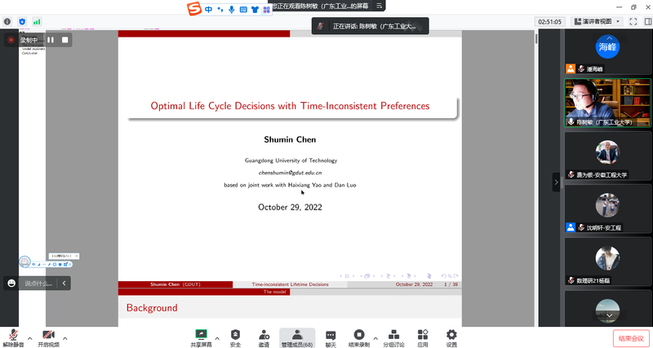The width and height of the screenshot is (653, 348).
Task: Pause the recording in progress
Action: pyautogui.click(x=51, y=39)
